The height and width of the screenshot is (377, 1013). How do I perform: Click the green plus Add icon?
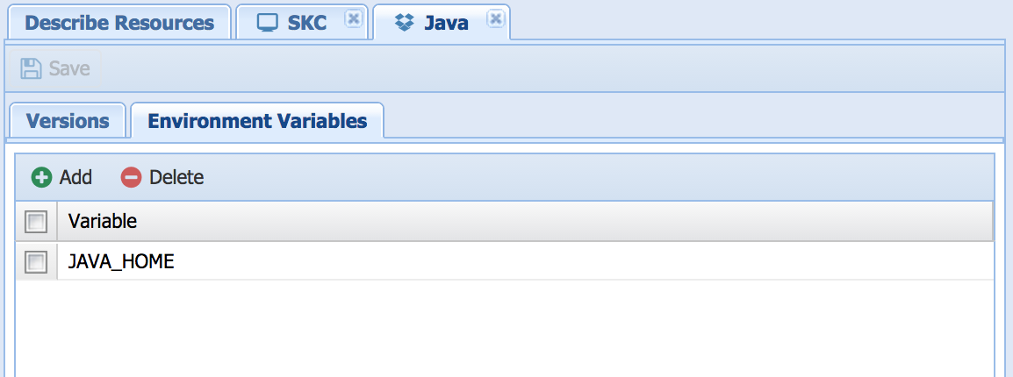coord(41,177)
